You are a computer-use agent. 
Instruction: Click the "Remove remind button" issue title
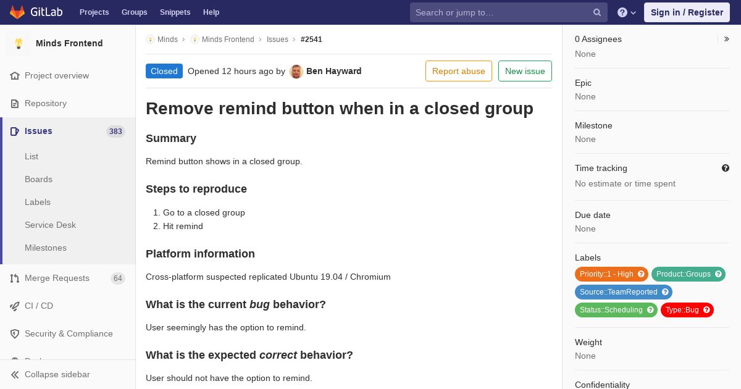(x=340, y=109)
